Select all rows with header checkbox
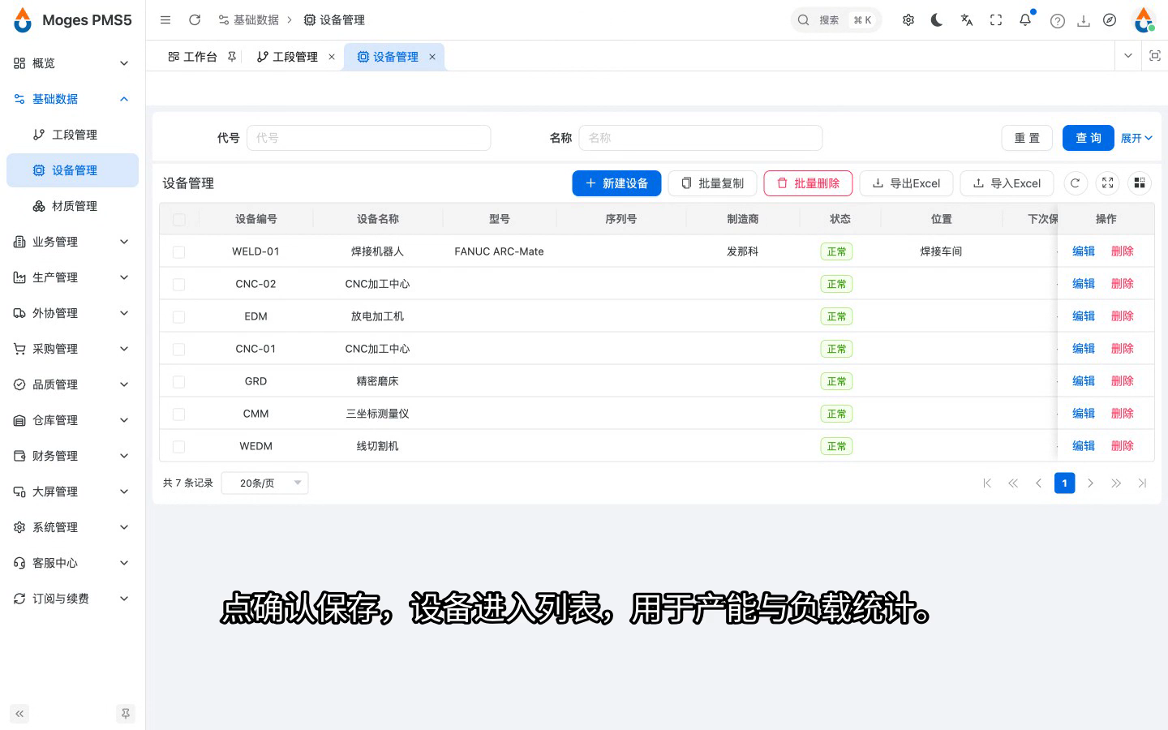 [179, 219]
